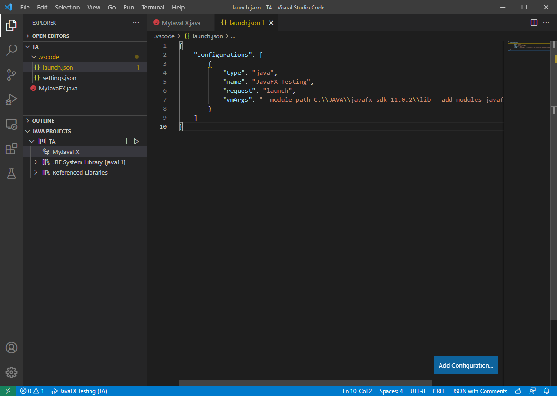Open editor More Actions ellipsis

coord(547,23)
